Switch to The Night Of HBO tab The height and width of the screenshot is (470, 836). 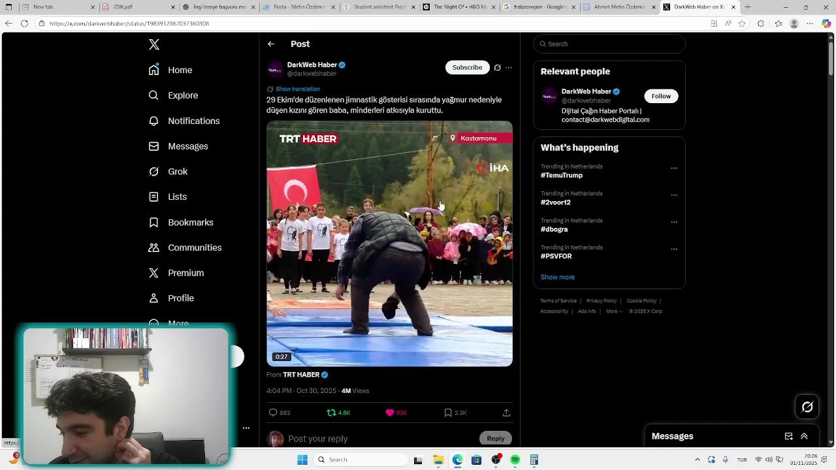[458, 7]
